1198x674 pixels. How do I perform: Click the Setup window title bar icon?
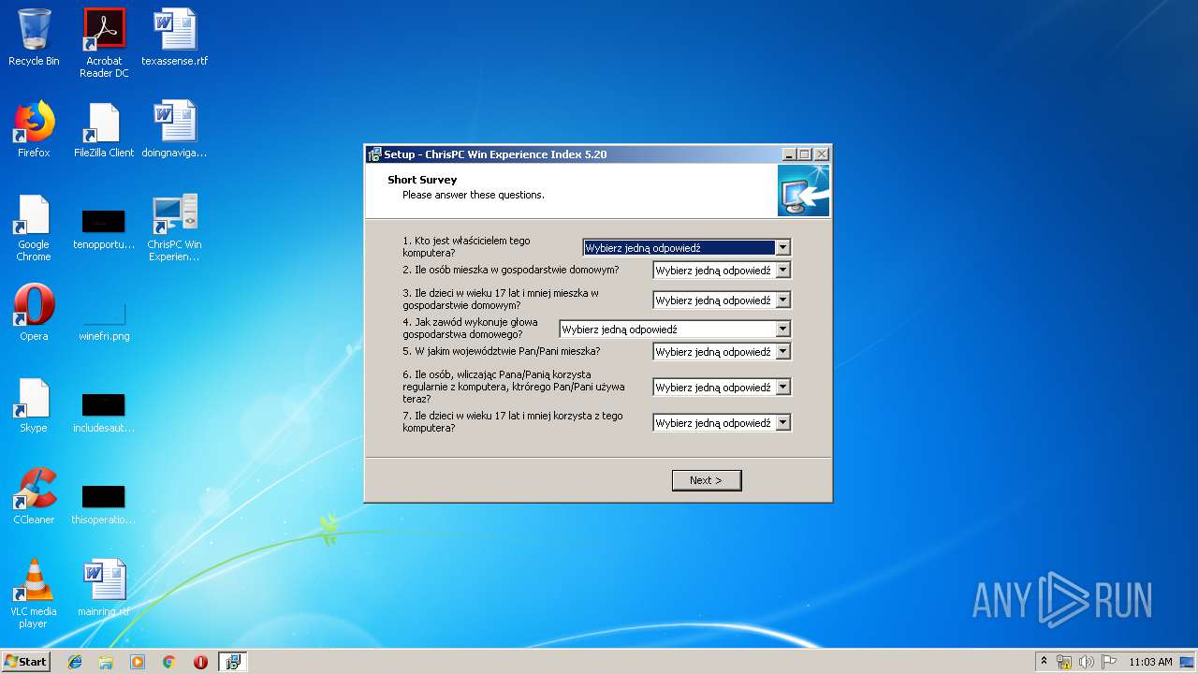(x=374, y=154)
